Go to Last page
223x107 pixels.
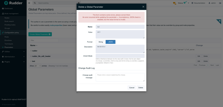[x=217, y=65]
